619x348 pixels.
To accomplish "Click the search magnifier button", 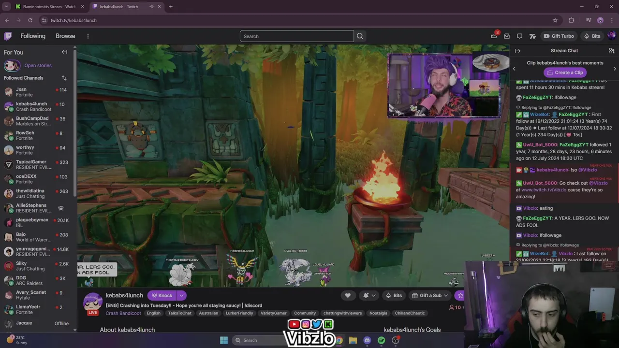I will click(x=360, y=36).
